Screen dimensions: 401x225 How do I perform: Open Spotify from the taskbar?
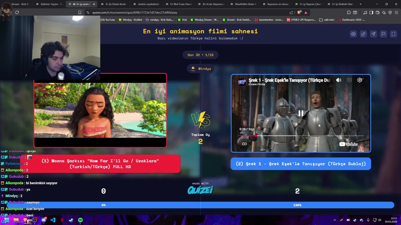pos(81,220)
